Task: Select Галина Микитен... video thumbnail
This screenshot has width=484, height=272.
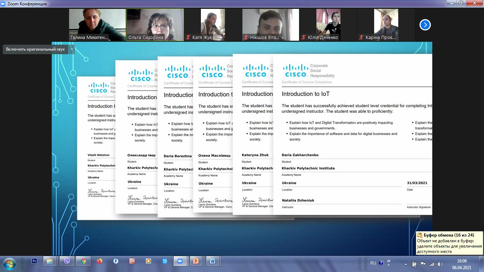Action: click(x=97, y=25)
